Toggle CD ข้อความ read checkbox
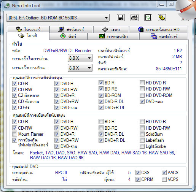 [14, 101]
